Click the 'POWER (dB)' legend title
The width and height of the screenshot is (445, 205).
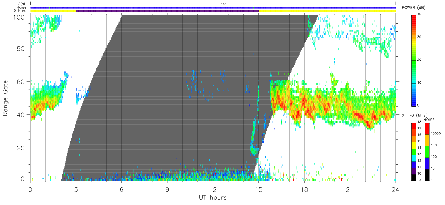point(413,8)
